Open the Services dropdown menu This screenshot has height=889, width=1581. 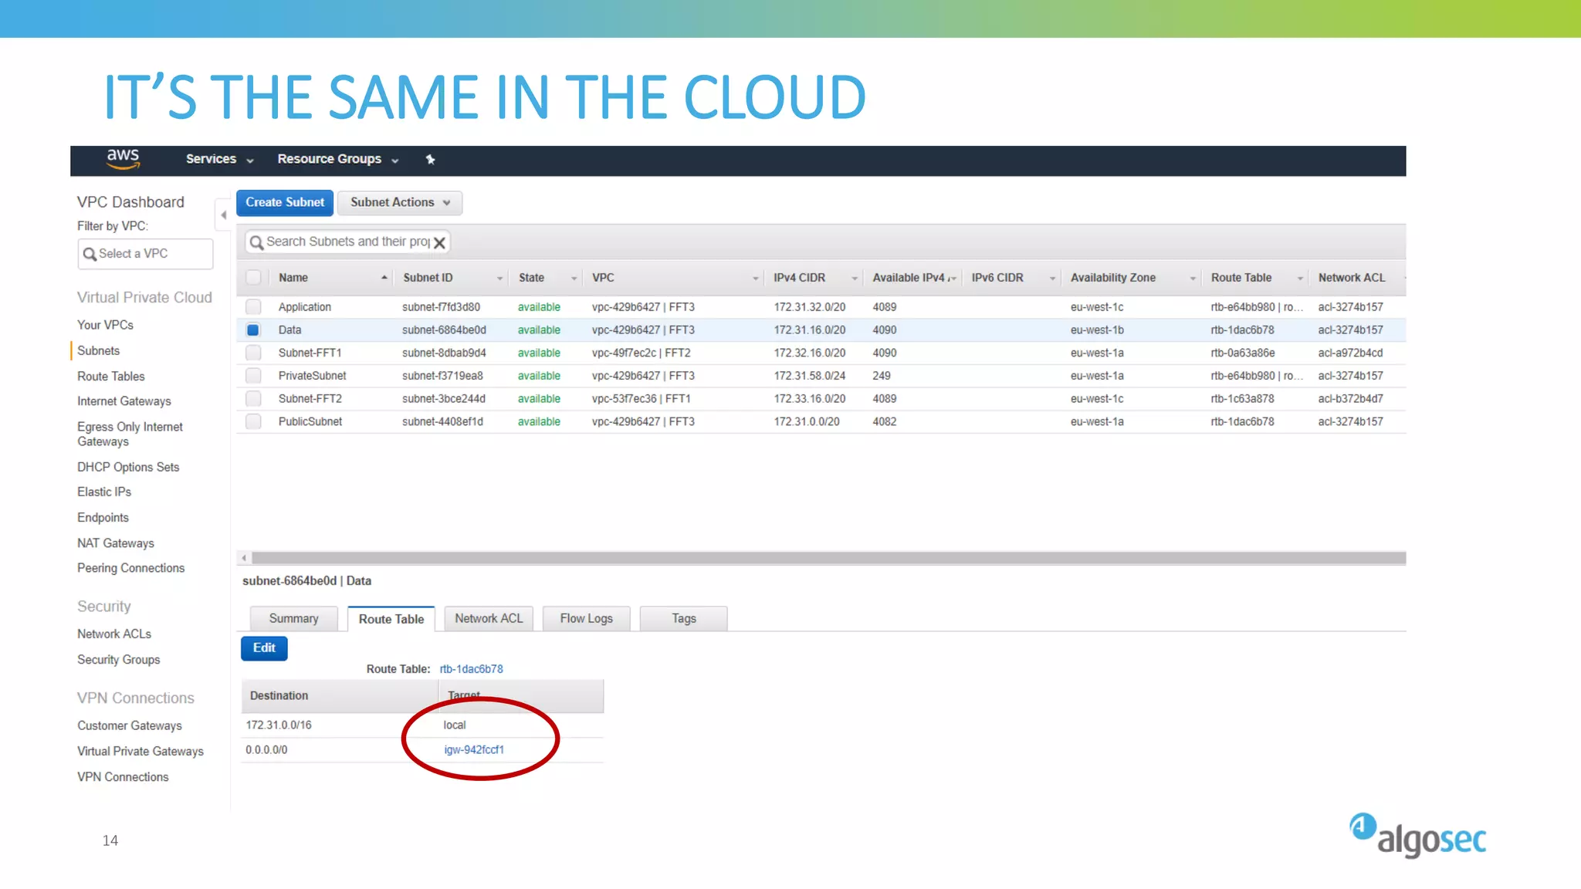[219, 159]
